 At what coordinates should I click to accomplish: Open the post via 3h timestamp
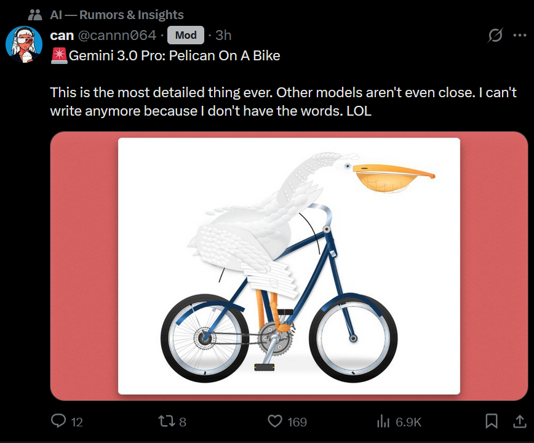pyautogui.click(x=223, y=36)
